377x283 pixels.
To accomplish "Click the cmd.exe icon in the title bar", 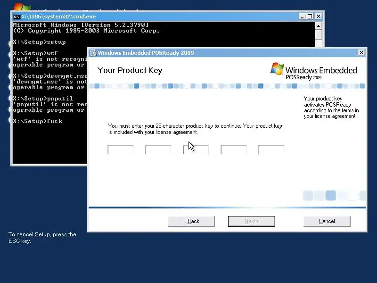I will 16,17.
